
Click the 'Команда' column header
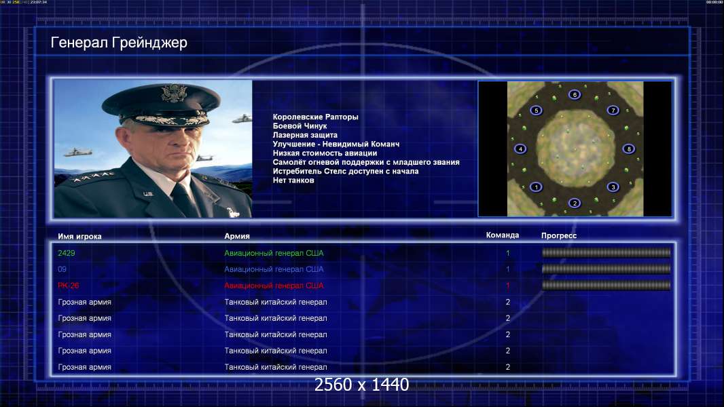[503, 235]
